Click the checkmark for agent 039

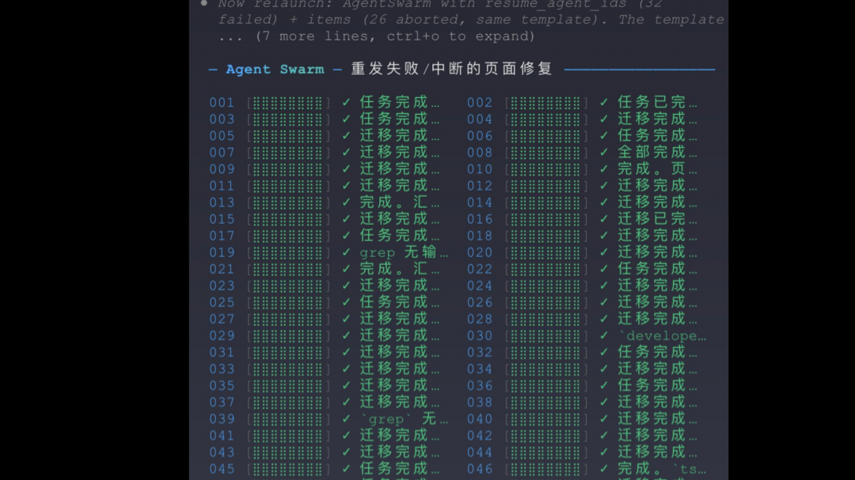click(346, 420)
